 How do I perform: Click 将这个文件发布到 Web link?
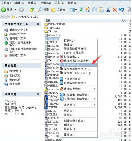coord(20,44)
